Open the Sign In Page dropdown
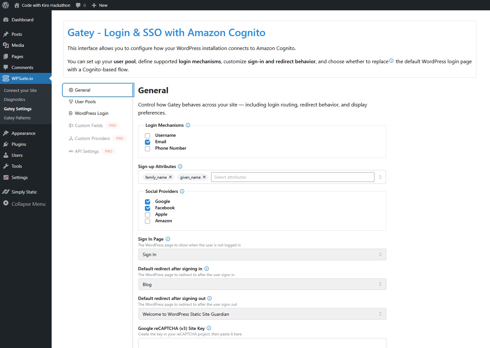Screen dimensions: 490x348 coord(262,254)
